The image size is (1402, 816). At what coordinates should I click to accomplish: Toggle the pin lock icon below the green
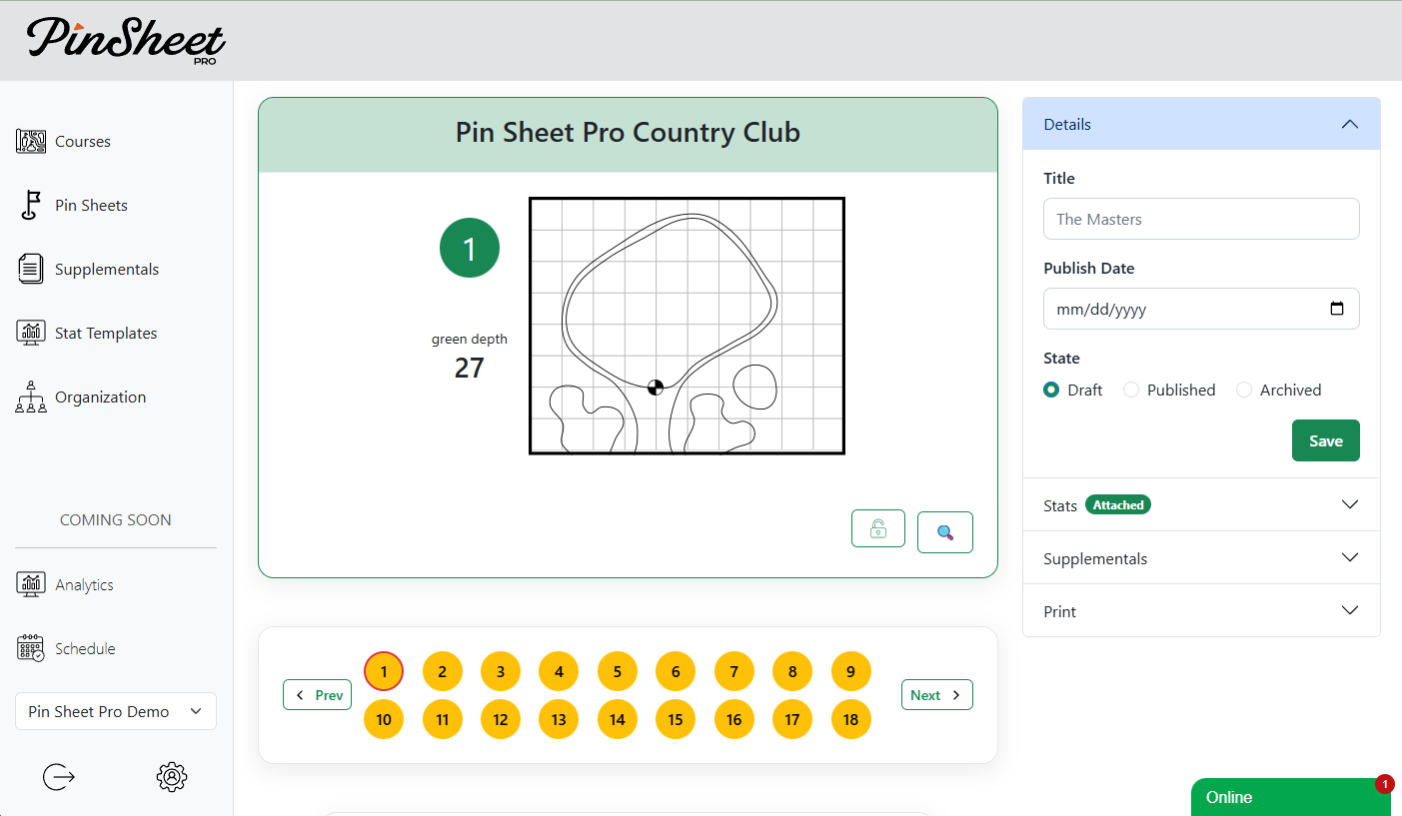tap(877, 528)
